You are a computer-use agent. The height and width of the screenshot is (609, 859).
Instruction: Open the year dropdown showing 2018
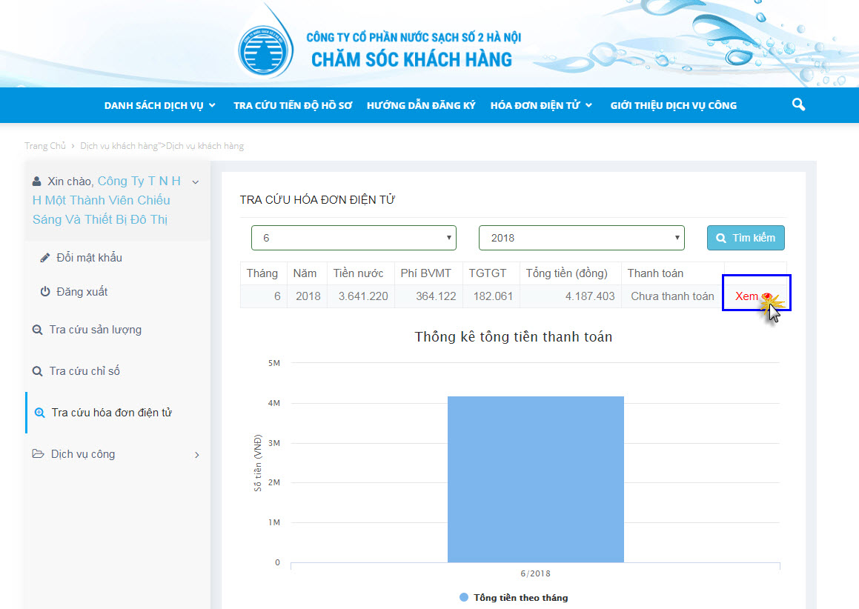581,237
